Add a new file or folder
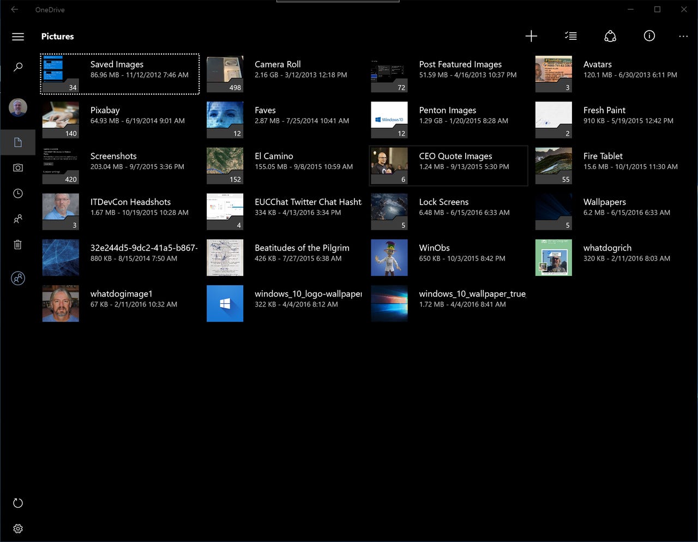 tap(531, 36)
